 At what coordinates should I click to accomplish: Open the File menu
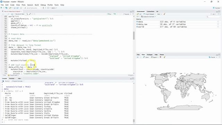(2, 5)
